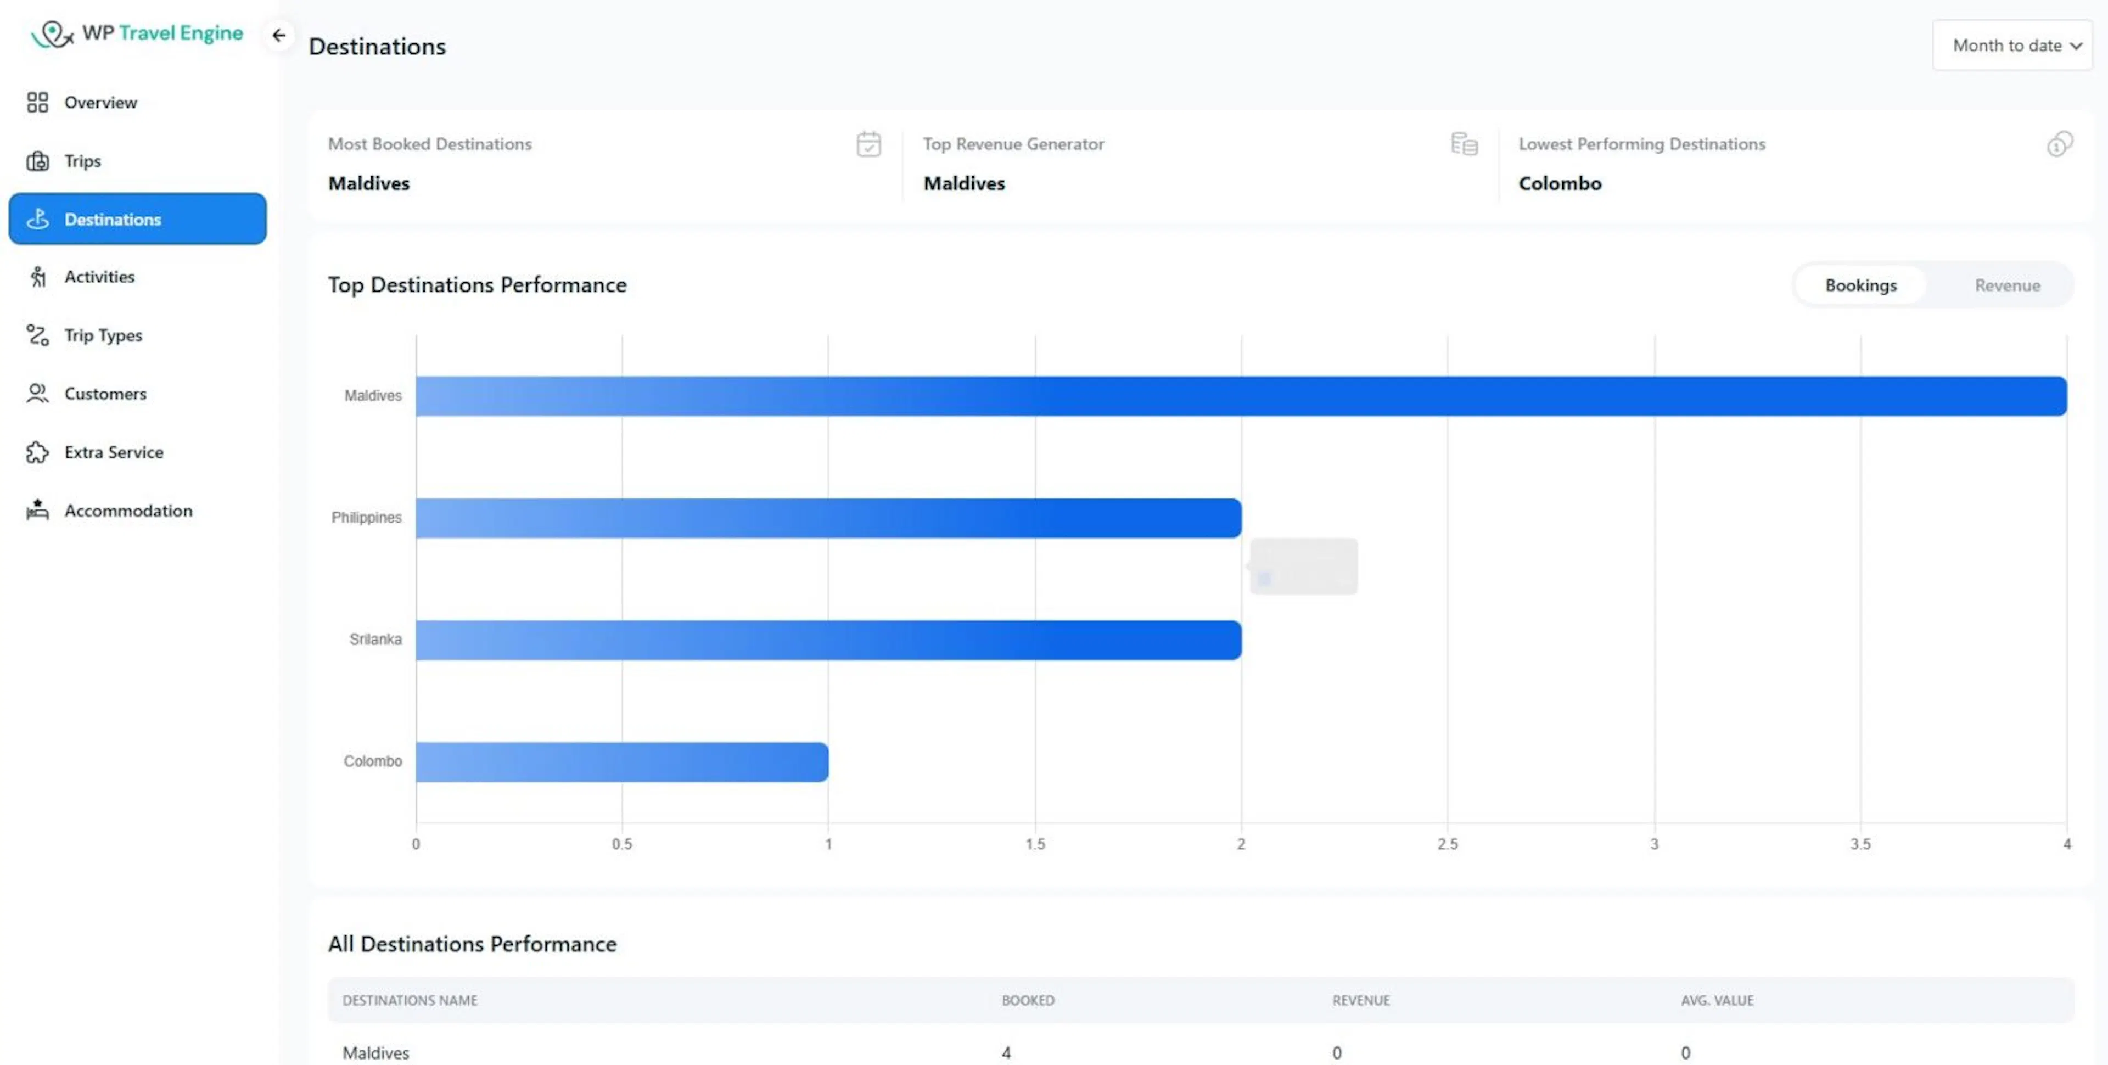Switch chart to Bookings view

(1860, 285)
